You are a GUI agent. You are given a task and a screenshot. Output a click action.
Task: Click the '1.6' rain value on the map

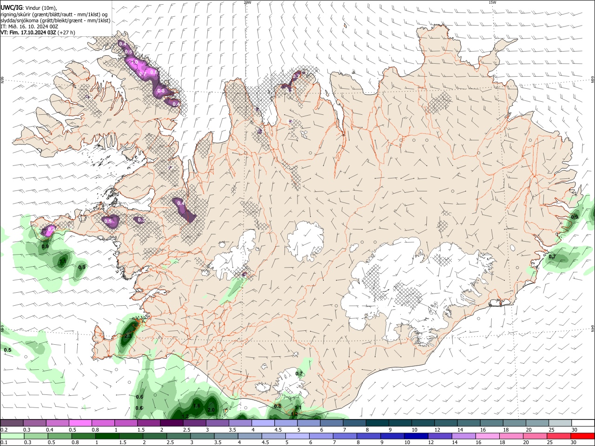click(197, 406)
